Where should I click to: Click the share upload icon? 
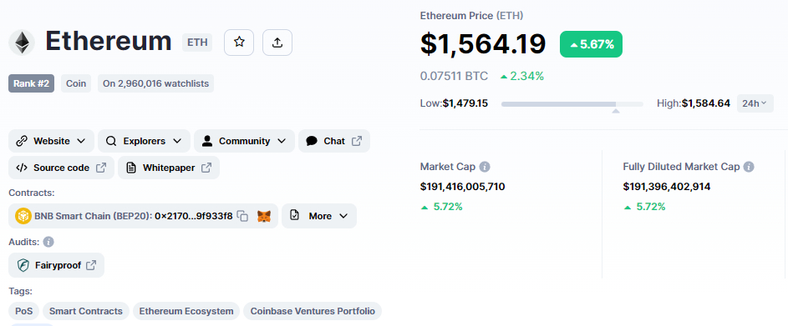[x=277, y=43]
